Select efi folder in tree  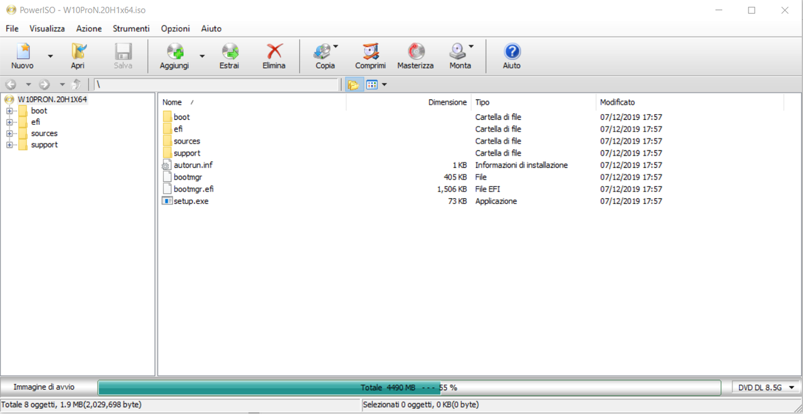35,122
